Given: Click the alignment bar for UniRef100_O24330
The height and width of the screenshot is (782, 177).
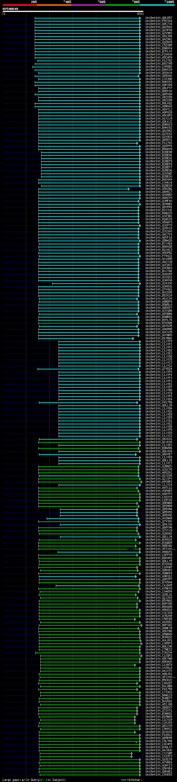Looking at the screenshot, I should tap(97, 284).
